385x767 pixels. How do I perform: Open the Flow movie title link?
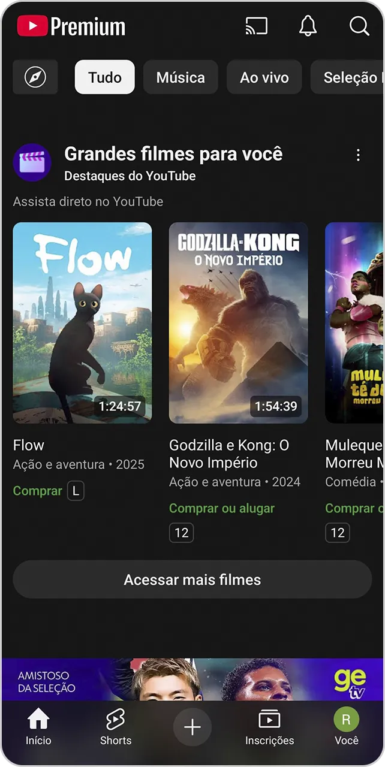[x=28, y=445]
